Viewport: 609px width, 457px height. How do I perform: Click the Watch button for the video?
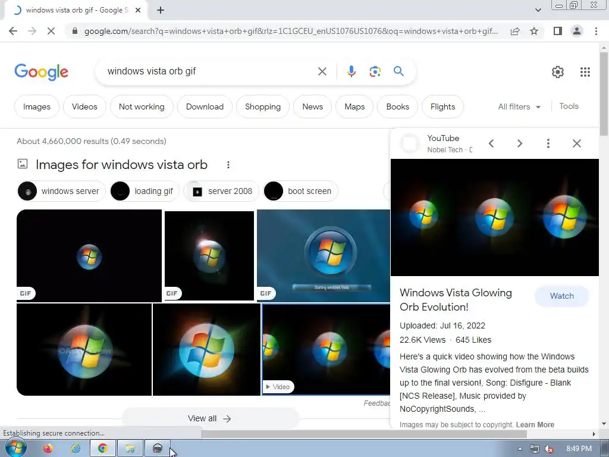(x=561, y=296)
